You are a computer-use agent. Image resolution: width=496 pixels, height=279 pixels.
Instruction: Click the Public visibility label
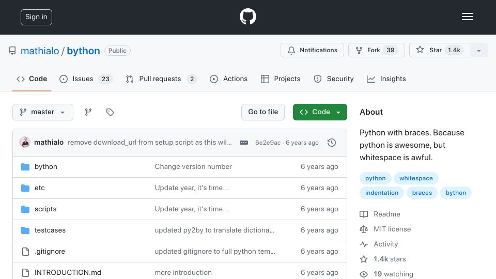pyautogui.click(x=117, y=51)
